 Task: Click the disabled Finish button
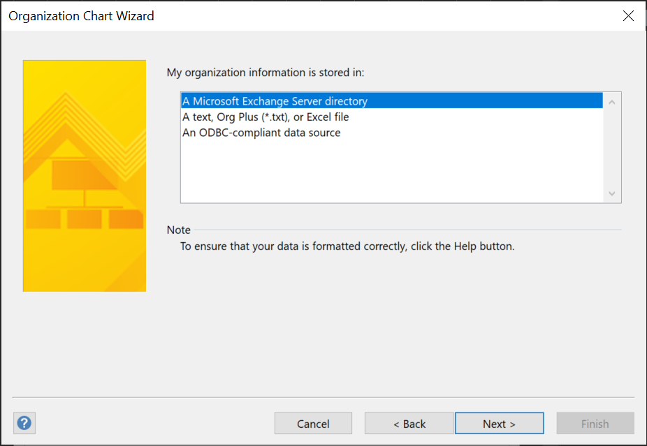595,423
